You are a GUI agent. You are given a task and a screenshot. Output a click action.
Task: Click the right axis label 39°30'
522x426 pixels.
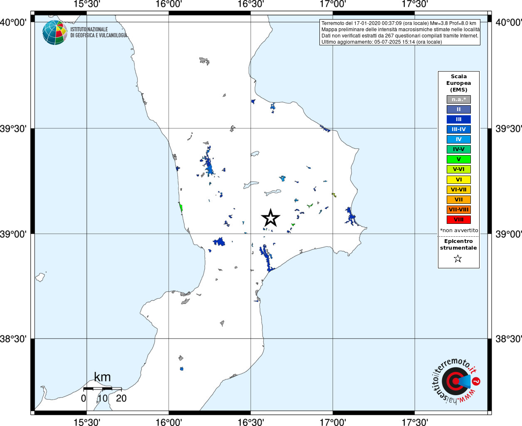point(509,129)
